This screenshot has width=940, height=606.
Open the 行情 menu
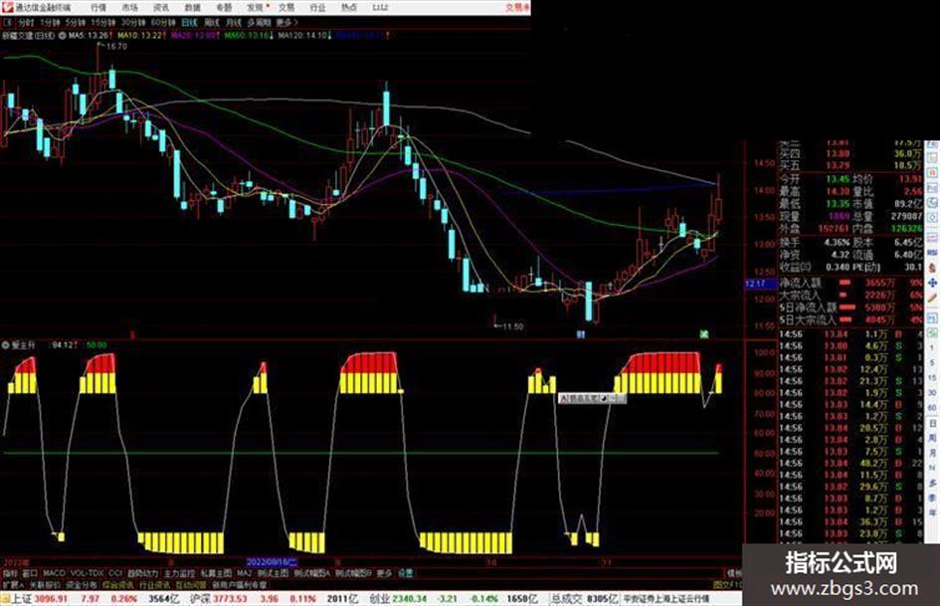click(98, 7)
